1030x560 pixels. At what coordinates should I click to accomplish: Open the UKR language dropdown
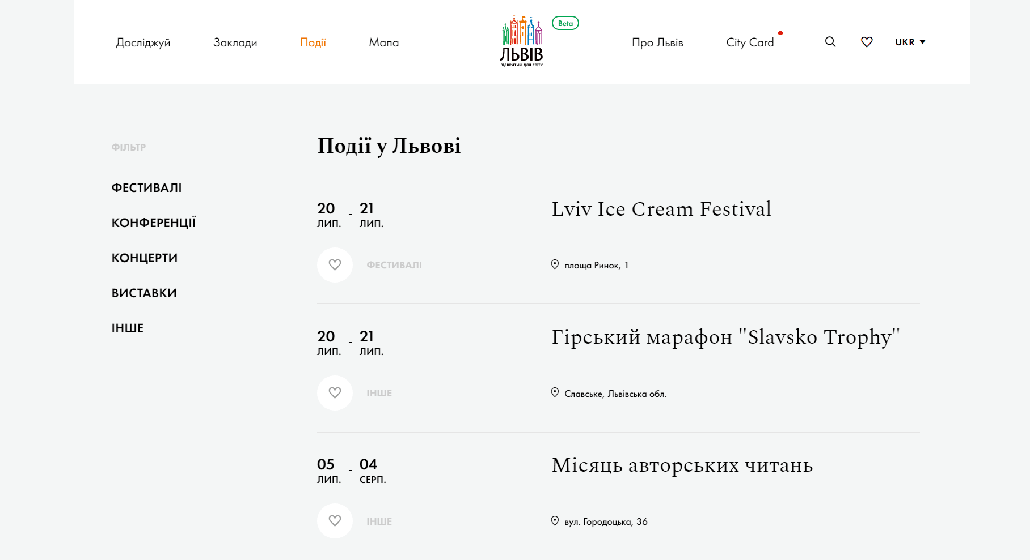click(x=910, y=42)
